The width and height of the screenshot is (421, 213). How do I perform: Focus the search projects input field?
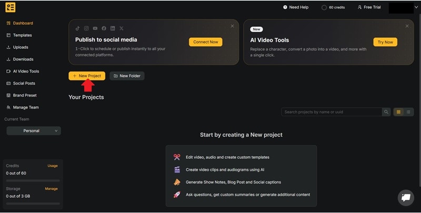[x=332, y=112]
